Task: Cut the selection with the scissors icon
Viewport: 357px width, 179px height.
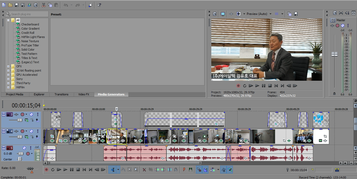Action: pyautogui.click(x=44, y=5)
